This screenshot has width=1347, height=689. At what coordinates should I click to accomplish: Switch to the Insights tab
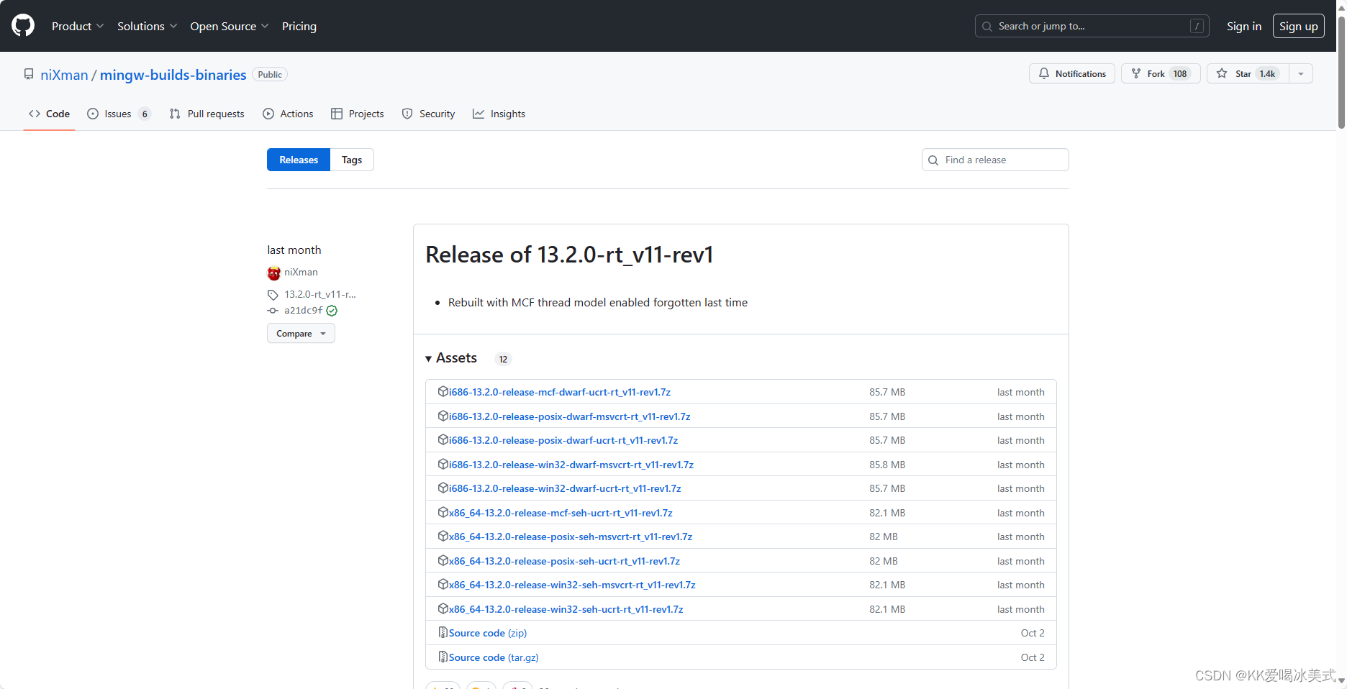point(499,114)
